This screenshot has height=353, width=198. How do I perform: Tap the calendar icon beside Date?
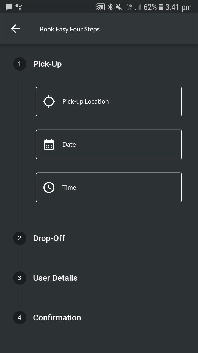click(x=49, y=145)
